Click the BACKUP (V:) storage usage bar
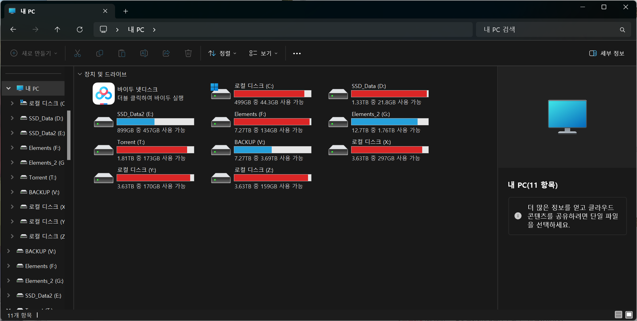The height and width of the screenshot is (321, 637). [272, 150]
